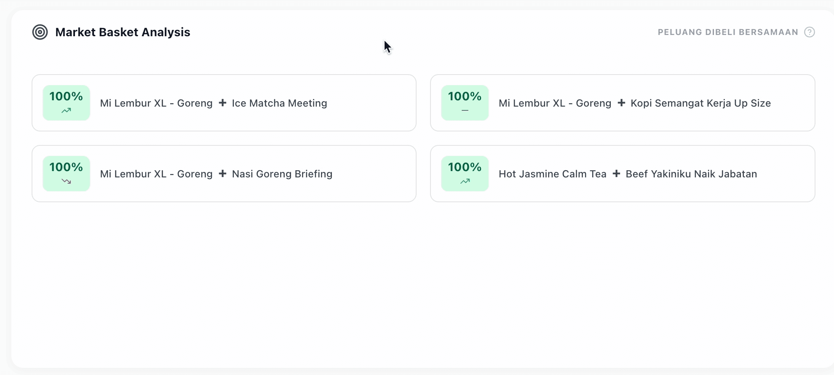Click the 100% value in Ice Matcha Meeting card

pos(66,96)
